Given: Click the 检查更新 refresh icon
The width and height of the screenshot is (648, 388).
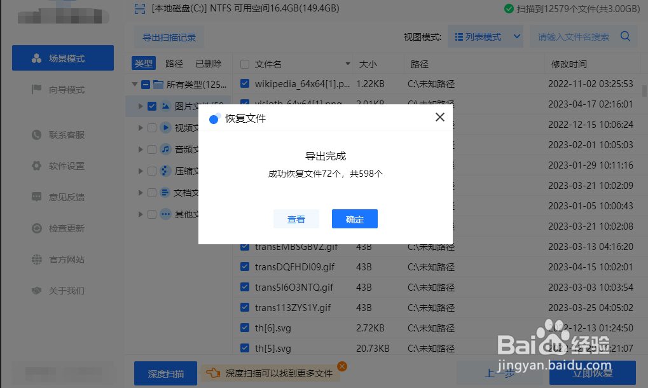Looking at the screenshot, I should (37, 228).
